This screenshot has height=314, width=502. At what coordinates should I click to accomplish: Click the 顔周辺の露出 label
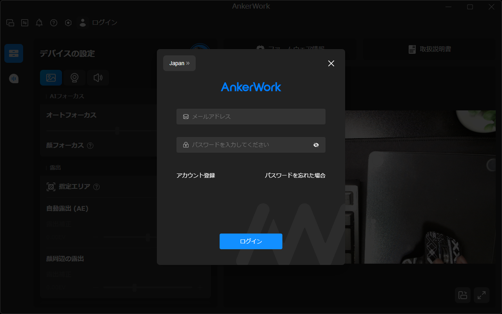pyautogui.click(x=65, y=259)
